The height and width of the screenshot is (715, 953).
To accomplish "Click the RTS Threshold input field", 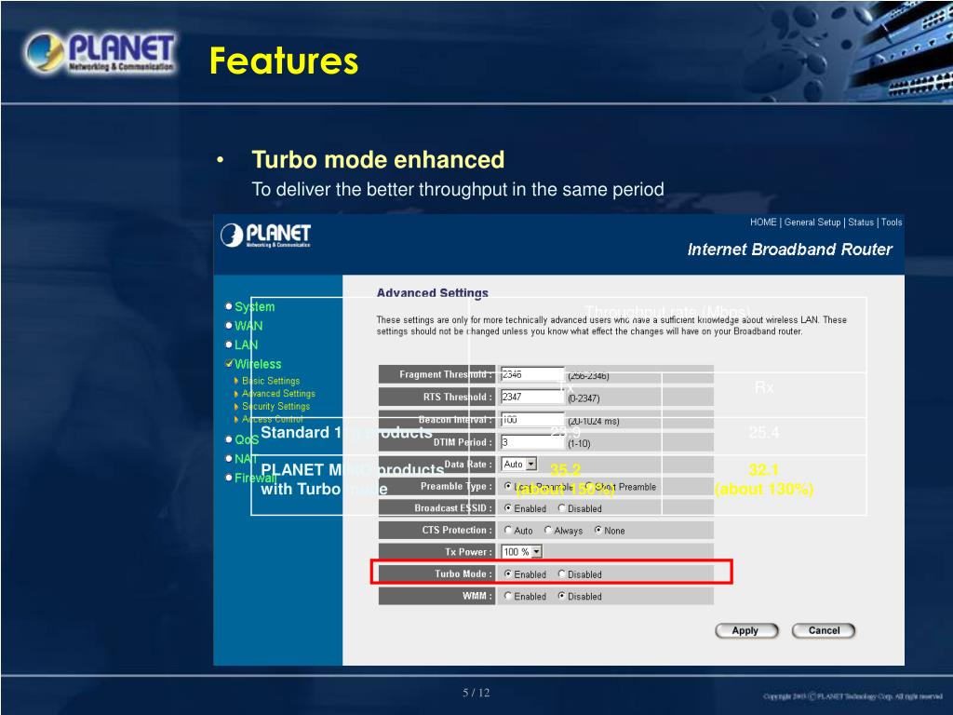I will pos(532,397).
